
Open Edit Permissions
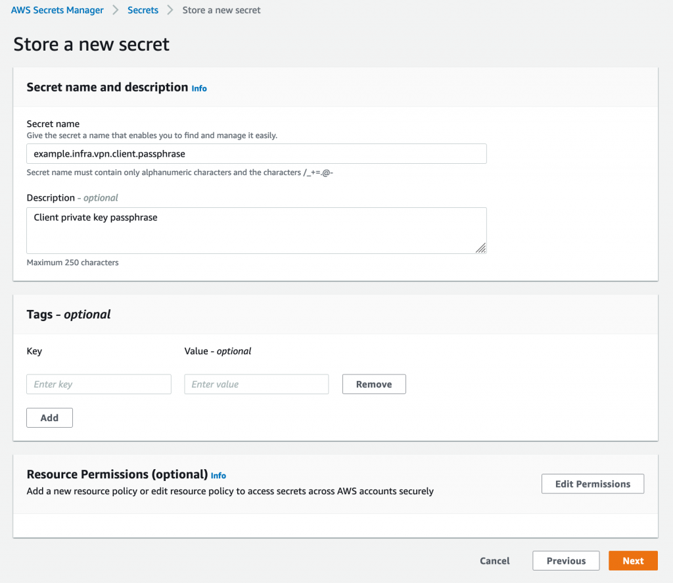tap(593, 484)
